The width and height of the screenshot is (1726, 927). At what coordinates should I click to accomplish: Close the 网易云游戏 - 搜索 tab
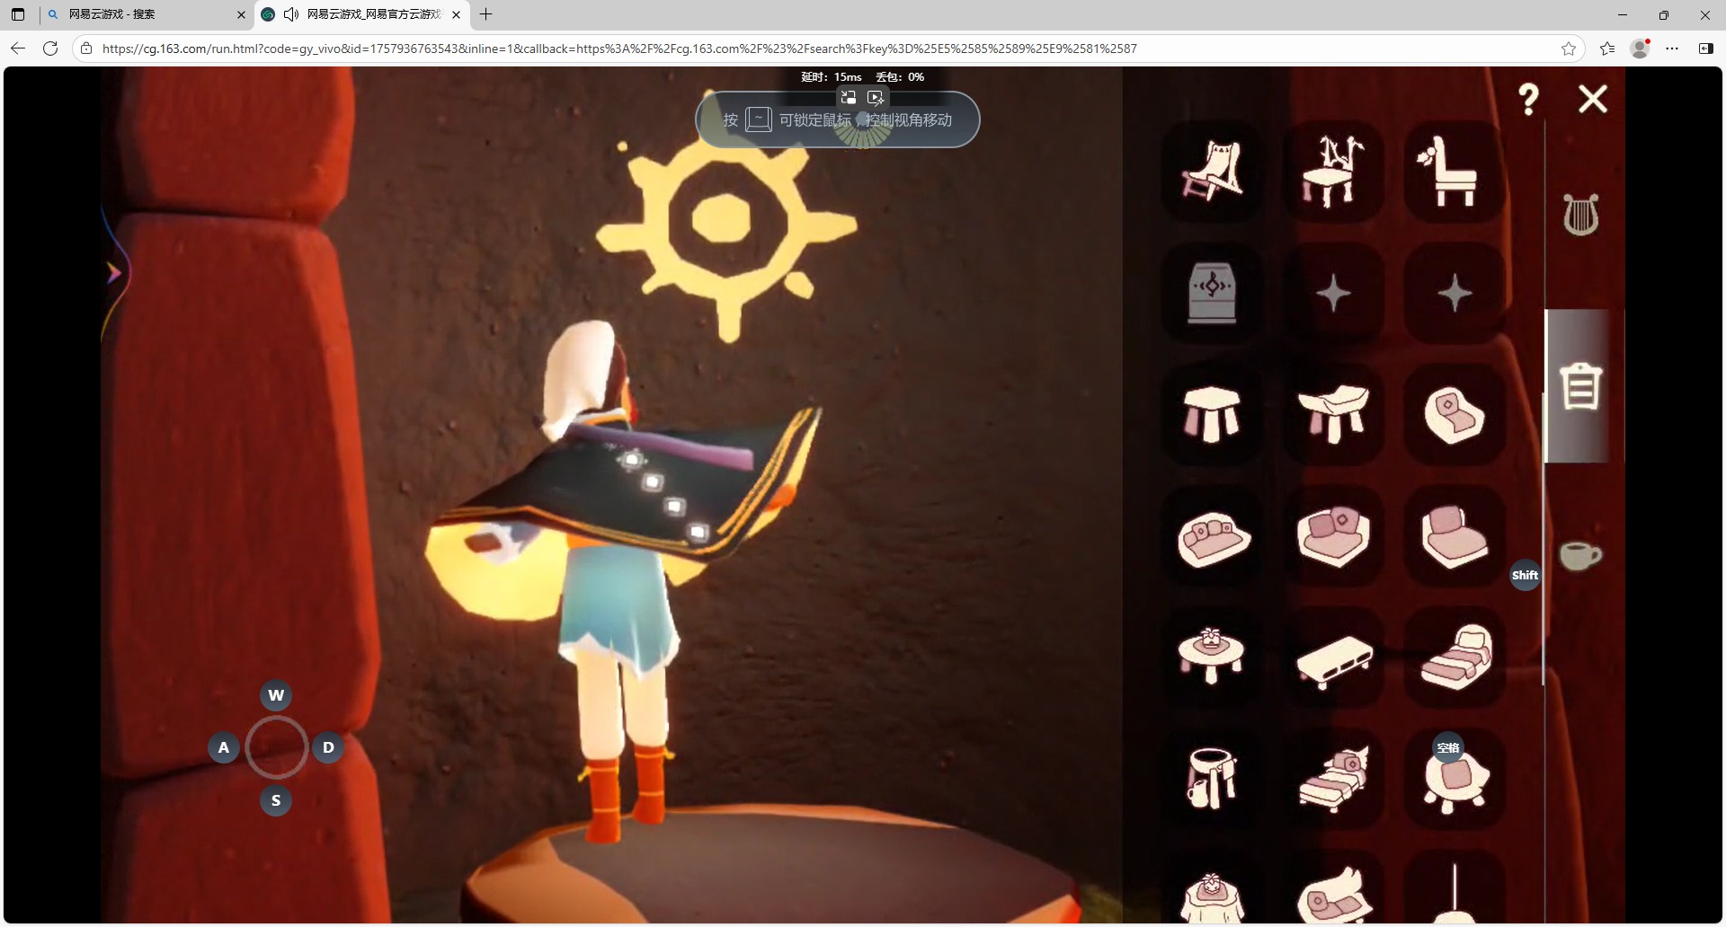coord(241,14)
